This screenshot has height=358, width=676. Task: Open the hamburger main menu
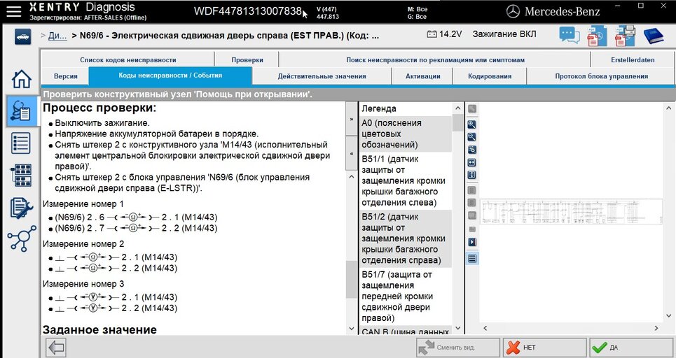13,12
